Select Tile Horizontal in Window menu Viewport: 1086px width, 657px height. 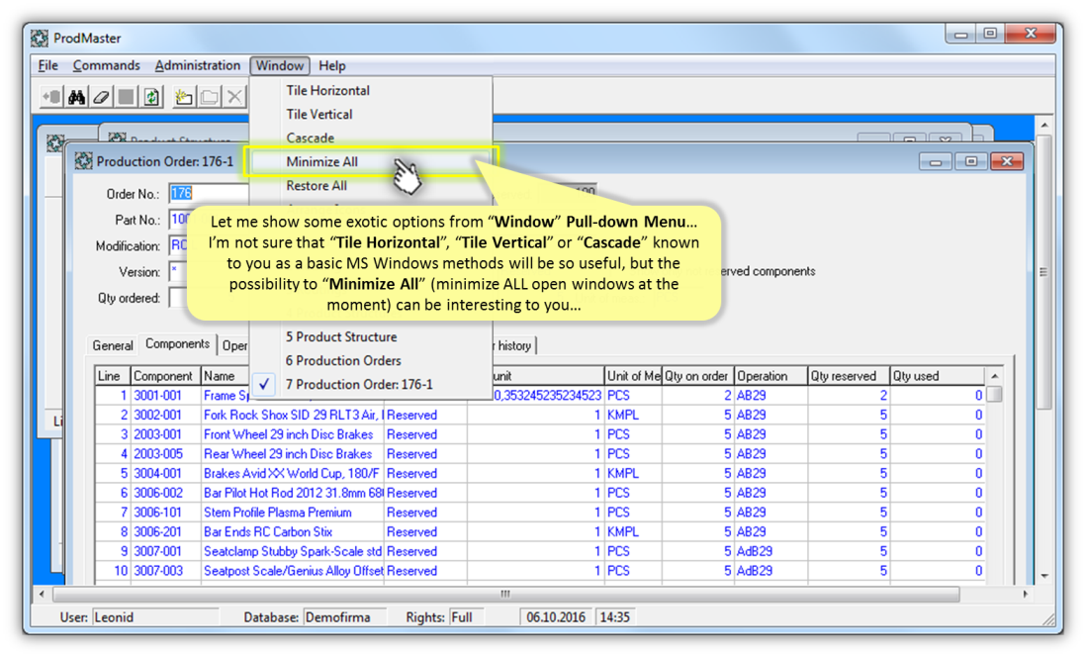click(327, 90)
